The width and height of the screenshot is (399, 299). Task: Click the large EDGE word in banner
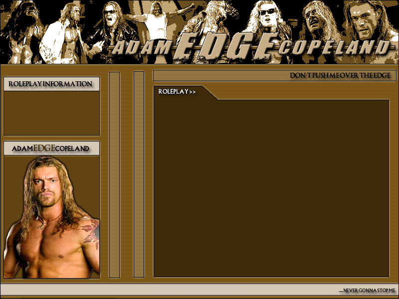click(x=225, y=47)
